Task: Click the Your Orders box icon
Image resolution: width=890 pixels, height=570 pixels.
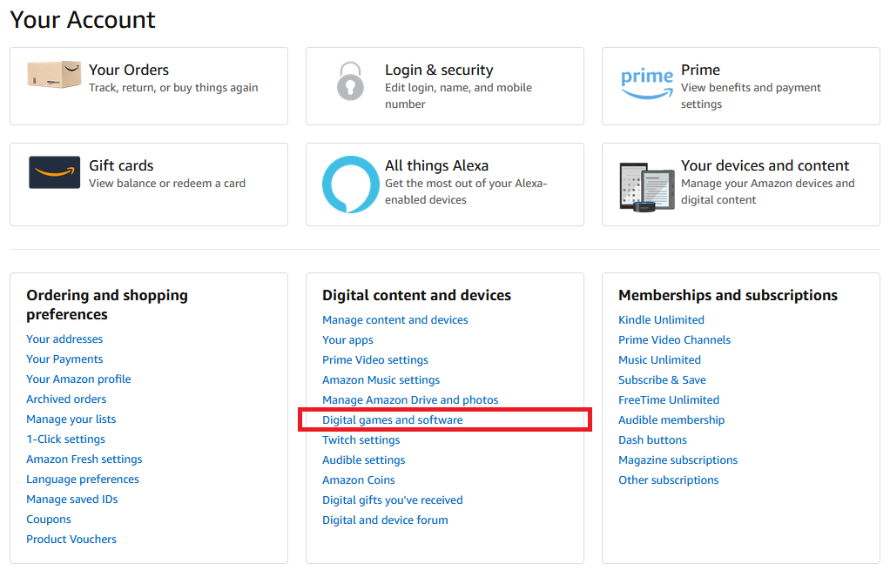Action: tap(54, 75)
